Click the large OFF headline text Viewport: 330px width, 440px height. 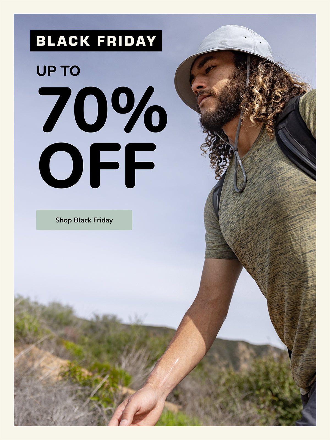pyautogui.click(x=97, y=166)
